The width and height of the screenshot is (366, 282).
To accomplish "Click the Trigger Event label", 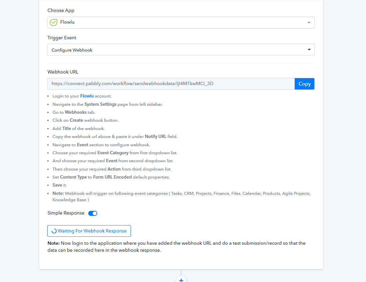I will click(x=62, y=38).
